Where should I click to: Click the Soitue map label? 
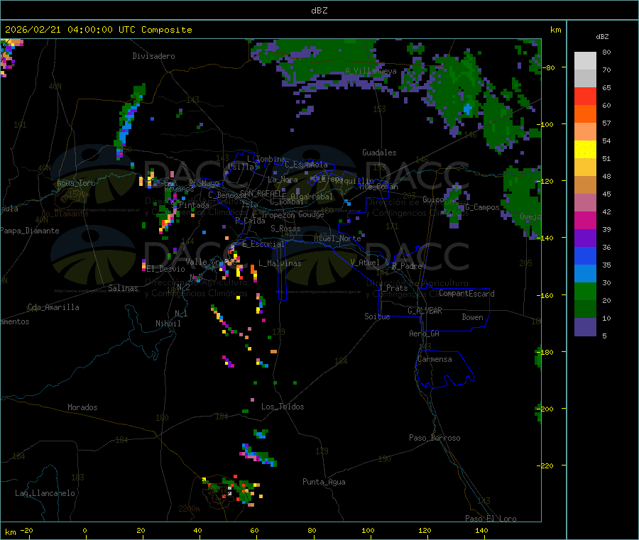(377, 316)
